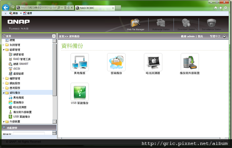This screenshot has width=232, height=148.
Task: Click 首頁 in the breadcrumb
Action: pos(61,36)
